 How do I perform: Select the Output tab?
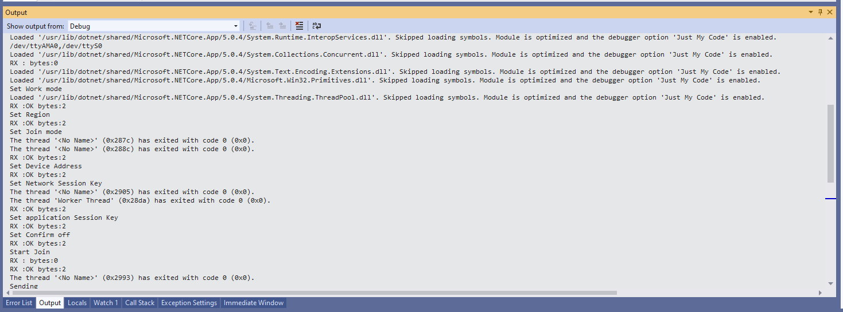tap(50, 303)
